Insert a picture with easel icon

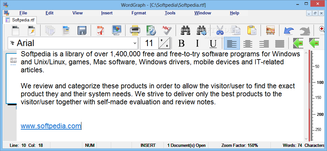(270, 30)
